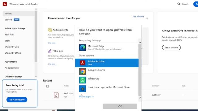
Task: Choose the Adobe Acrobat icon in dialog
Action: tap(83, 63)
